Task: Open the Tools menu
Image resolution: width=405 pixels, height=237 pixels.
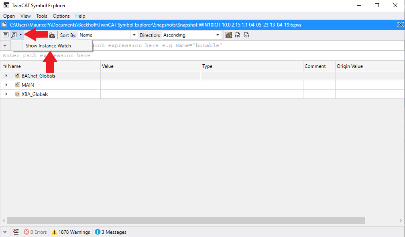Action: point(42,16)
